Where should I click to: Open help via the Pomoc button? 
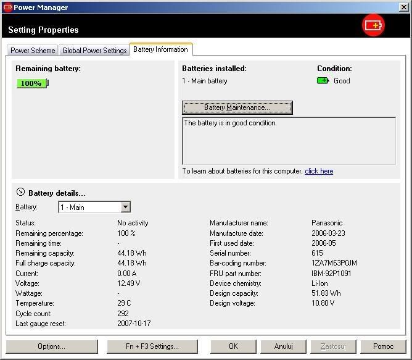pos(382,346)
